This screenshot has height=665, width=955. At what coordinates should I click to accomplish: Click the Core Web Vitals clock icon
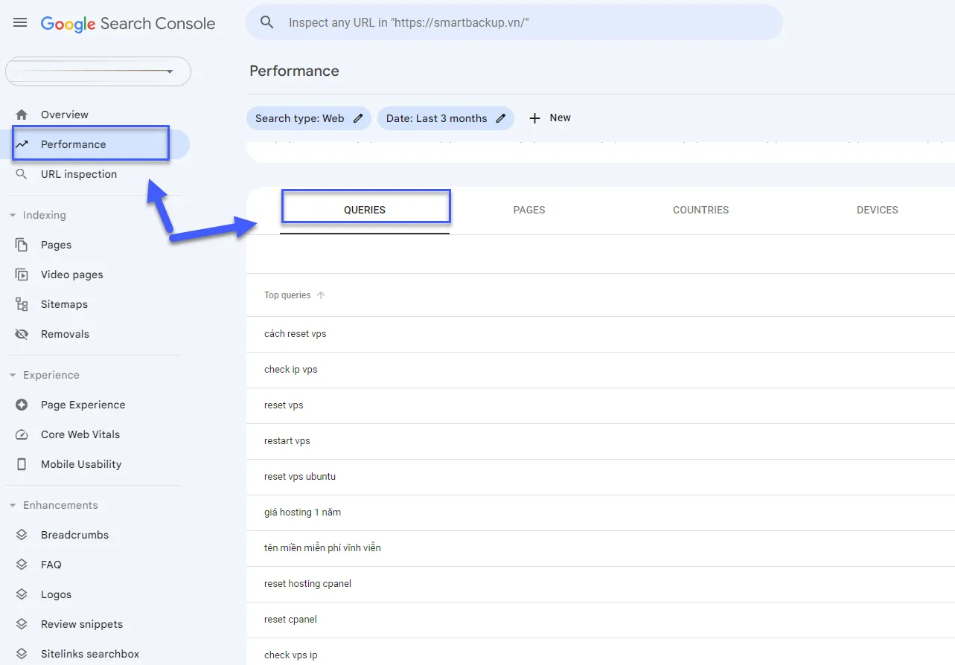22,434
